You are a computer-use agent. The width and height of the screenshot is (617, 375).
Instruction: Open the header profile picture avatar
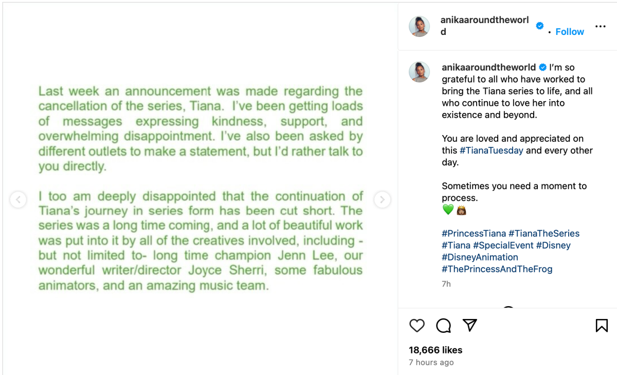click(x=419, y=26)
